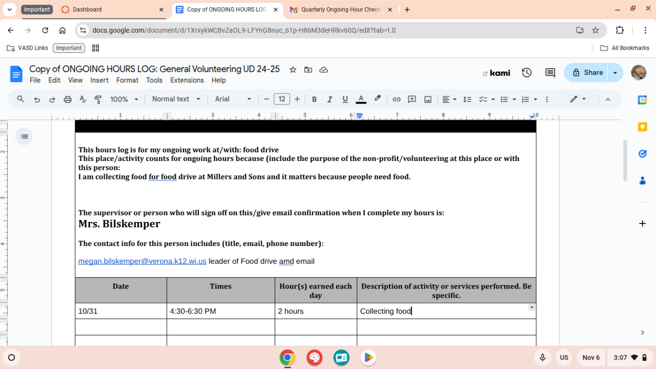Open the File menu
The height and width of the screenshot is (369, 656).
(x=35, y=80)
